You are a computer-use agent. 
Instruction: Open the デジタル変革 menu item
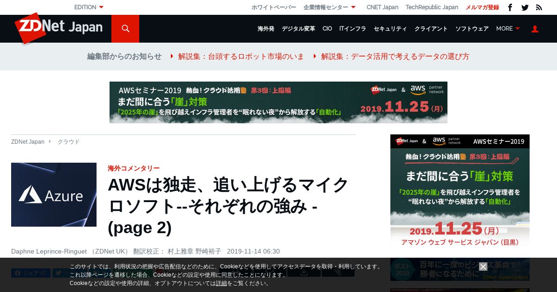click(x=298, y=29)
